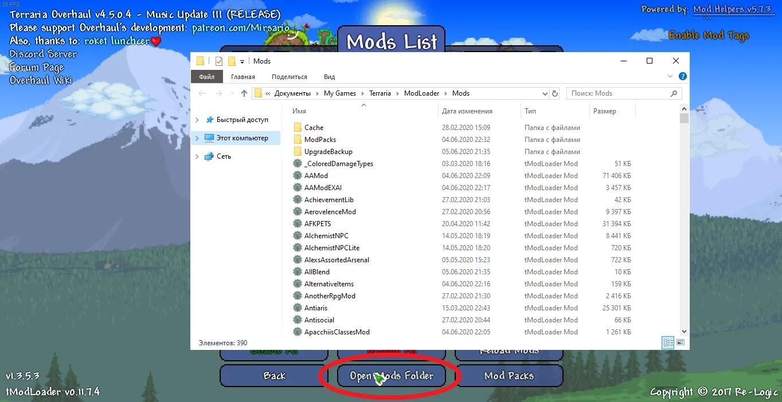Click the _ColoredDamageTypes mod icon
This screenshot has width=782, height=402.
(297, 164)
